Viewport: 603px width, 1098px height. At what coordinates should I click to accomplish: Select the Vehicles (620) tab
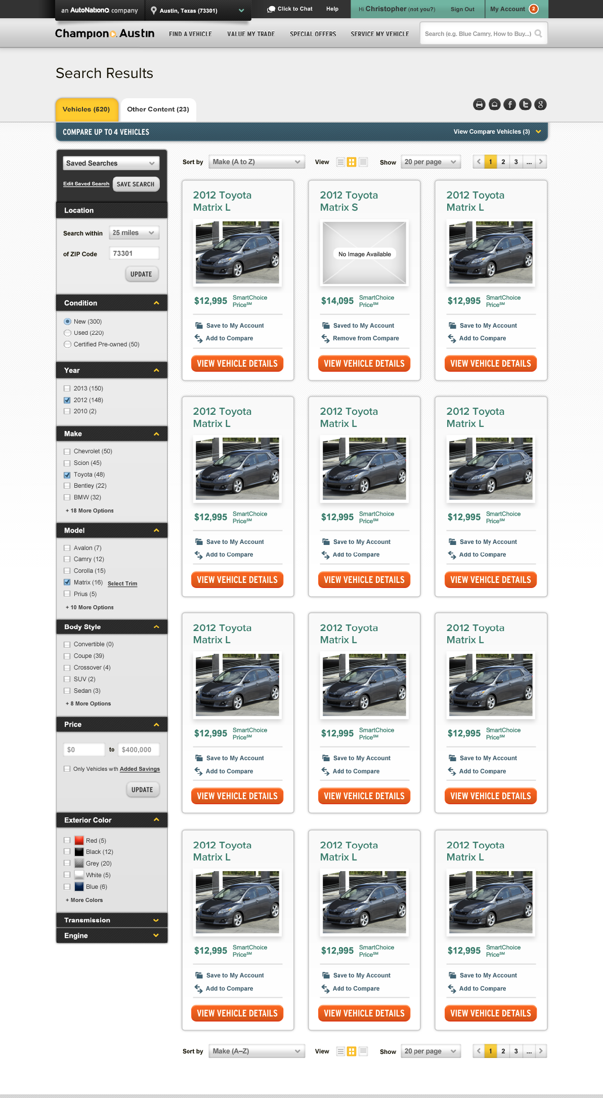click(87, 109)
